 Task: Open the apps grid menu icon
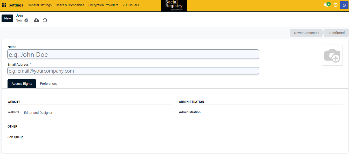(x=4, y=5)
